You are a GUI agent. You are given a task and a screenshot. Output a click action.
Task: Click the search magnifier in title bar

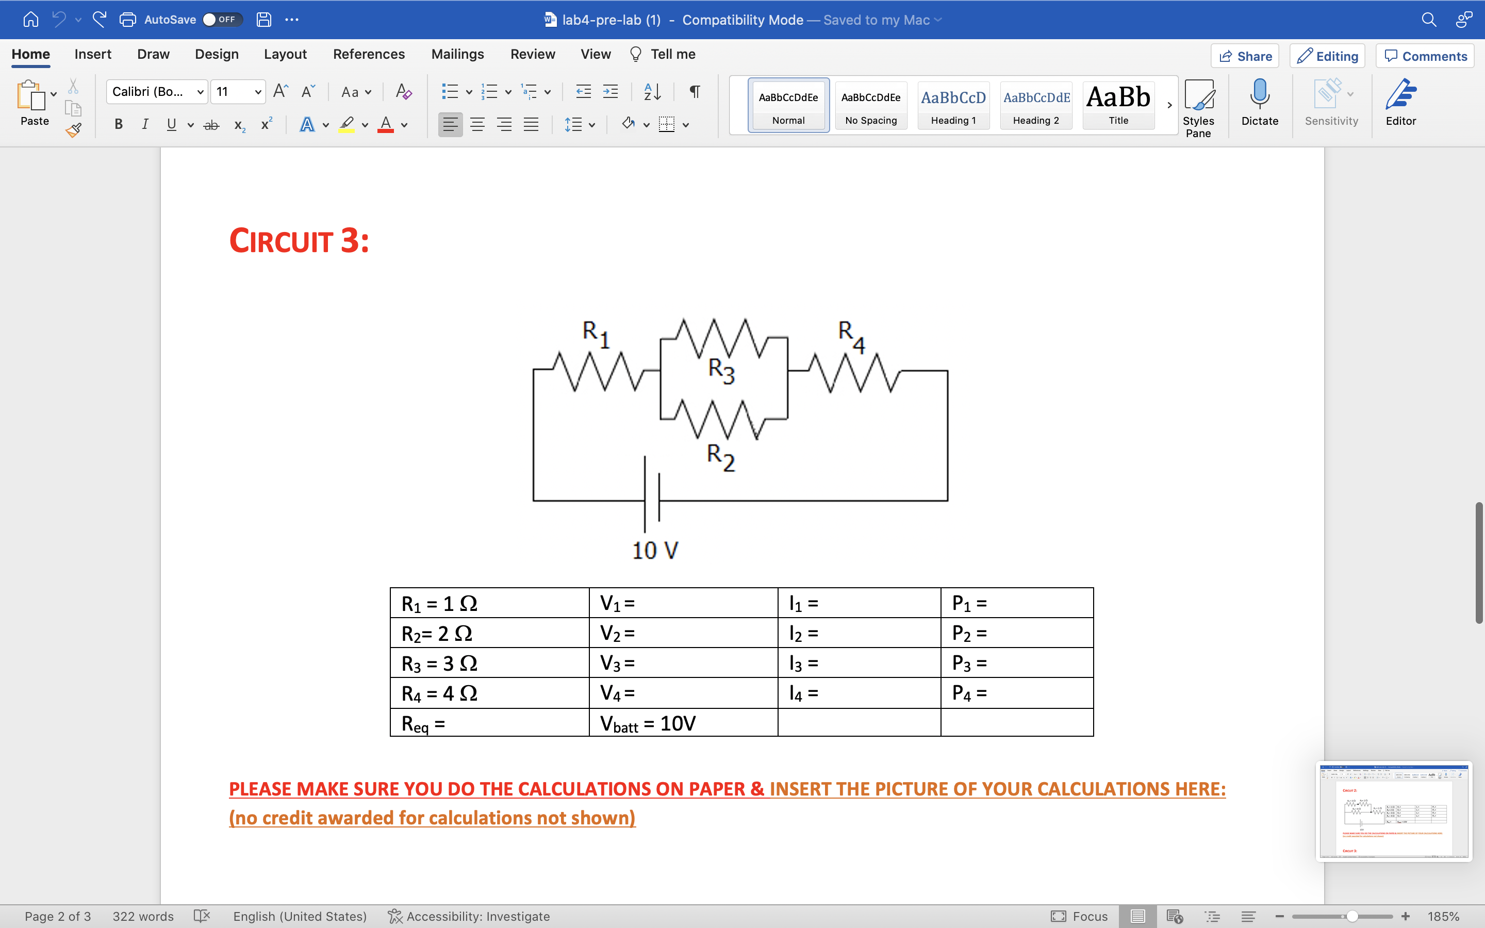[x=1429, y=20]
